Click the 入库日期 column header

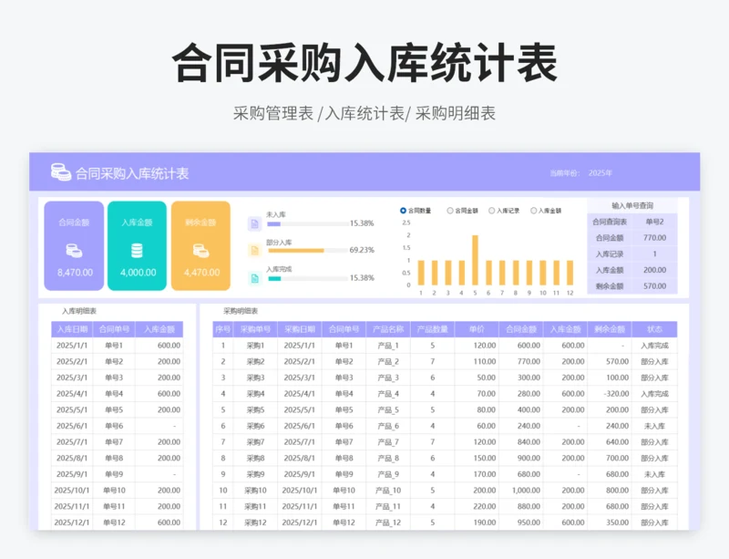[72, 329]
